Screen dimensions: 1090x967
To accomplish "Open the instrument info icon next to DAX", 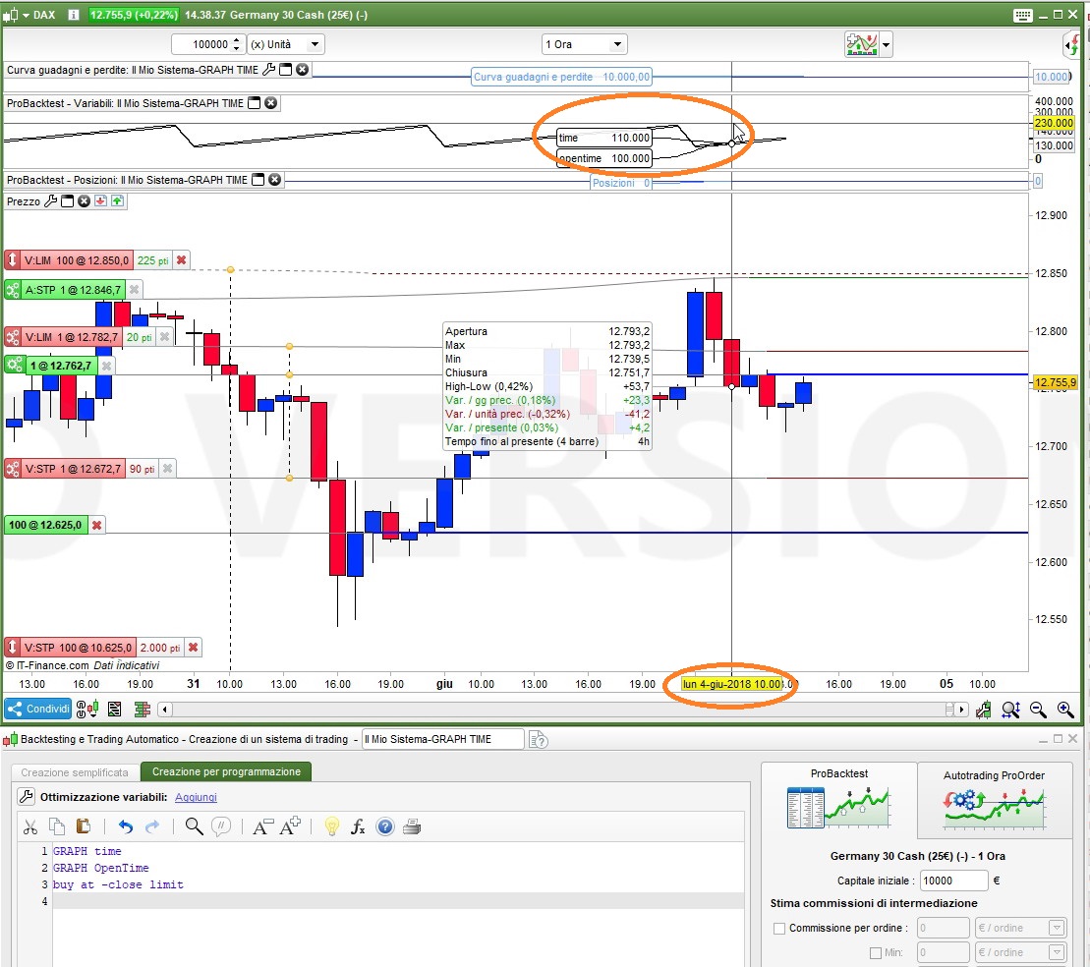I will point(74,15).
